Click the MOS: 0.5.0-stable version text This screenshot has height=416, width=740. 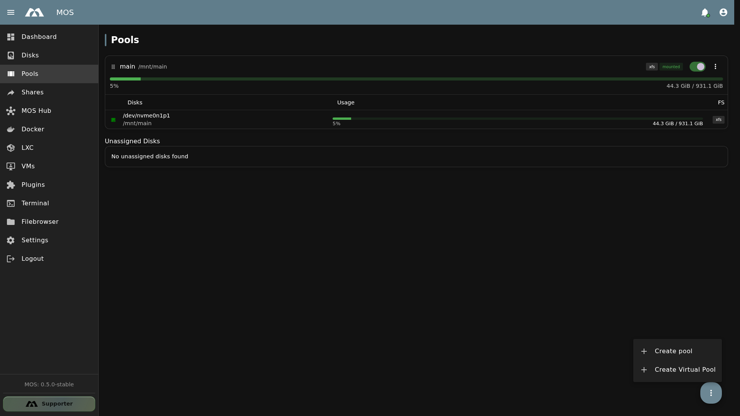(49, 384)
